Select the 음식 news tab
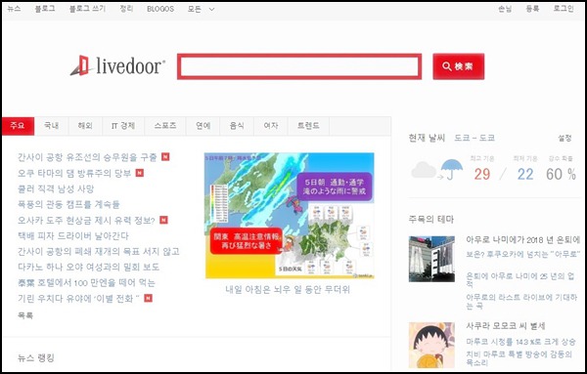 pyautogui.click(x=237, y=126)
